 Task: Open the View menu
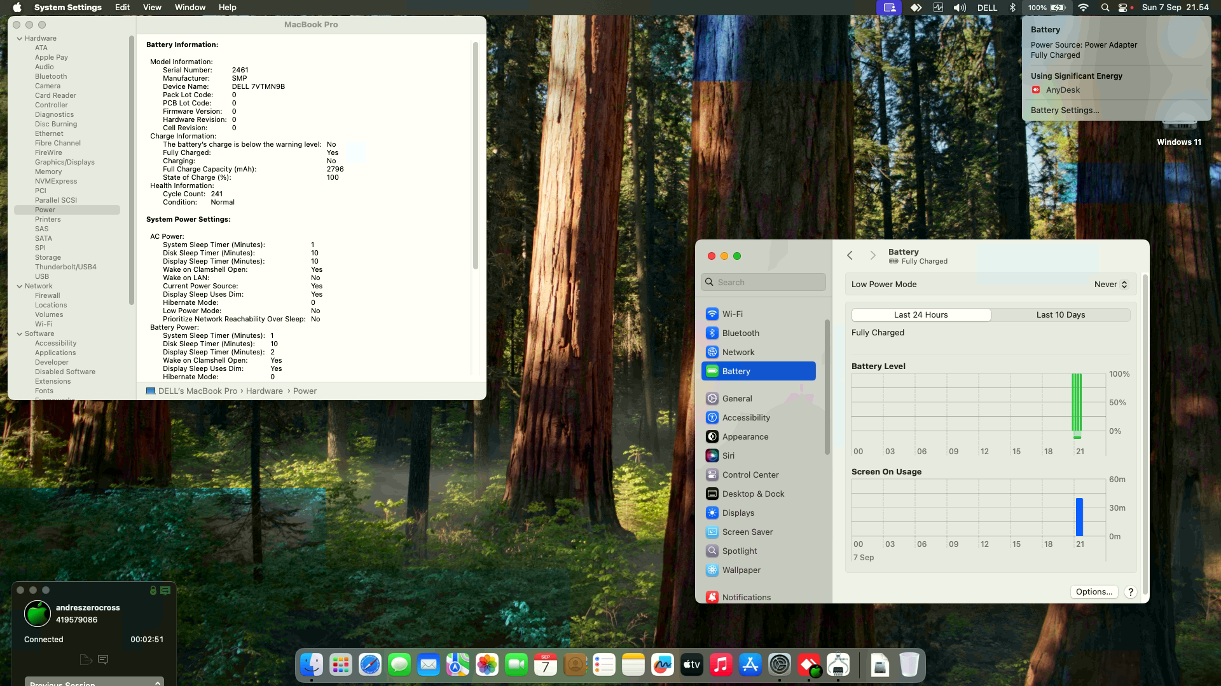(x=152, y=8)
